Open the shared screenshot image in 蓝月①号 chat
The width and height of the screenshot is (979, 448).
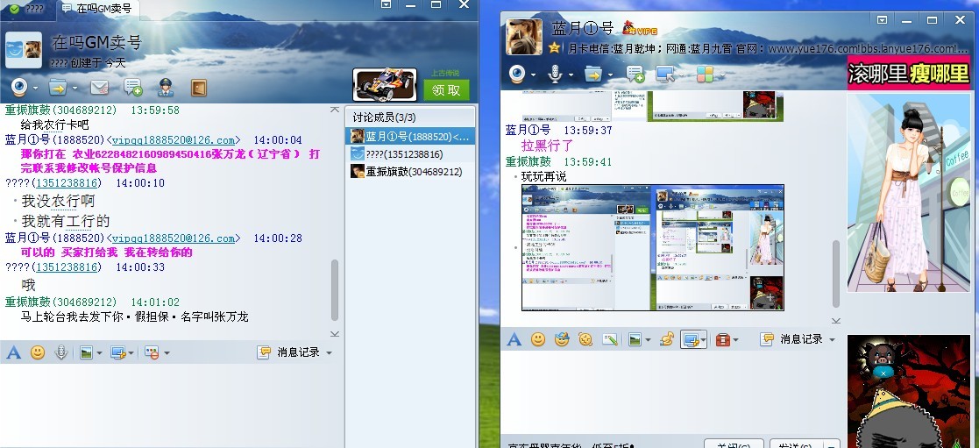(652, 247)
